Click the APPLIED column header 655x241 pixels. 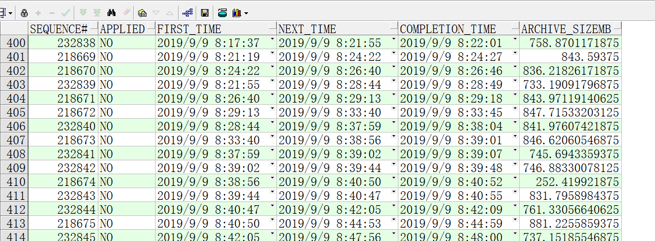click(127, 29)
